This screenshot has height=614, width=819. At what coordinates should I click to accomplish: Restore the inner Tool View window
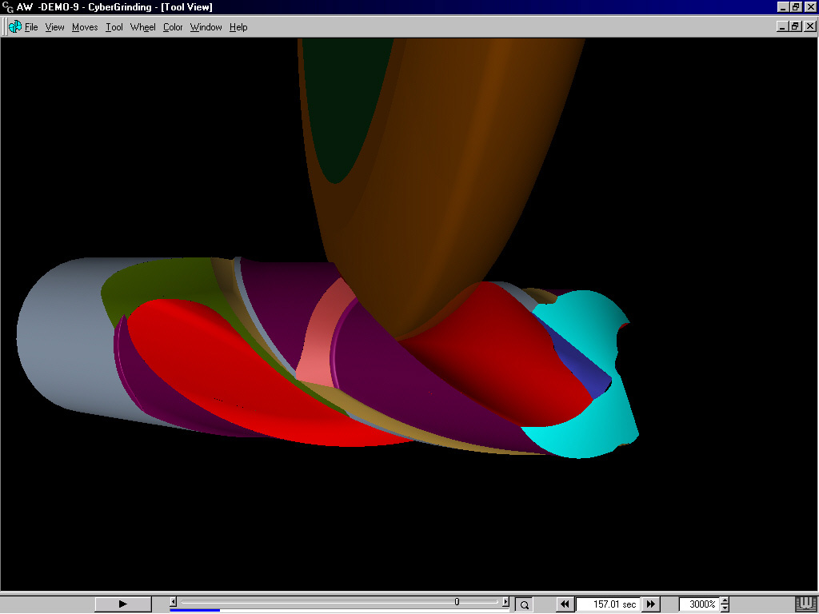tap(796, 26)
